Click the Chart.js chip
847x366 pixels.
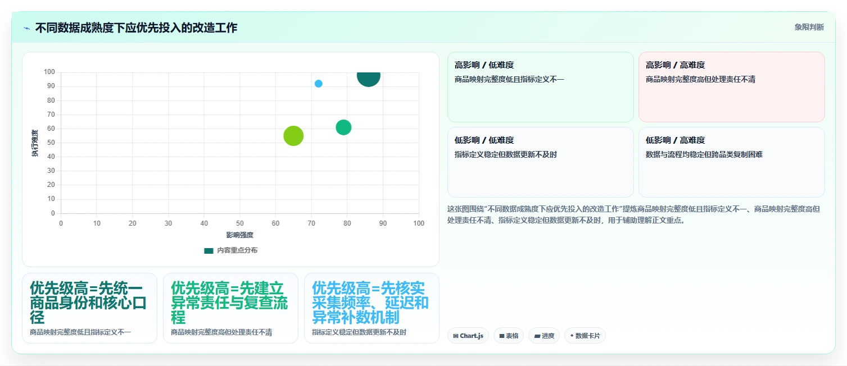468,336
